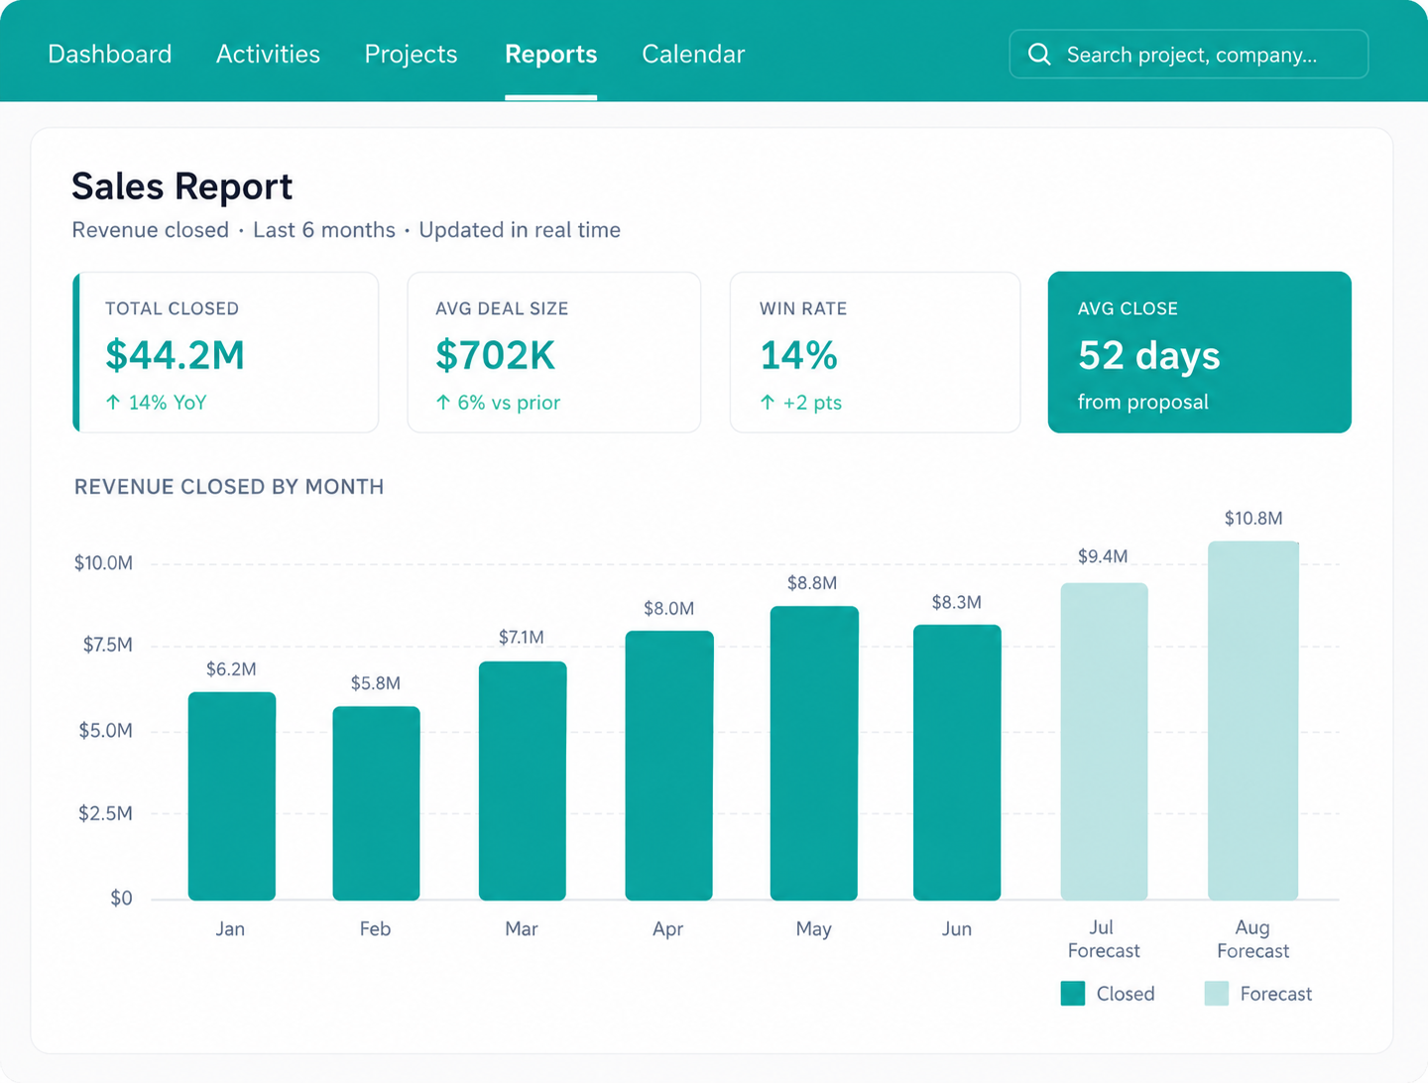Image resolution: width=1428 pixels, height=1083 pixels.
Task: Click the Revenue Closed By Month title
Action: point(229,487)
